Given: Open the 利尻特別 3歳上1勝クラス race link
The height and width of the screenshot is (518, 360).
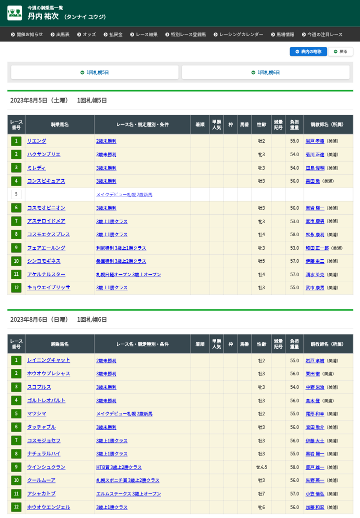Looking at the screenshot, I should [x=121, y=248].
